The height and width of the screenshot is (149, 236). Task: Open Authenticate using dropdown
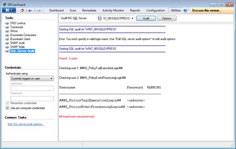point(32,78)
